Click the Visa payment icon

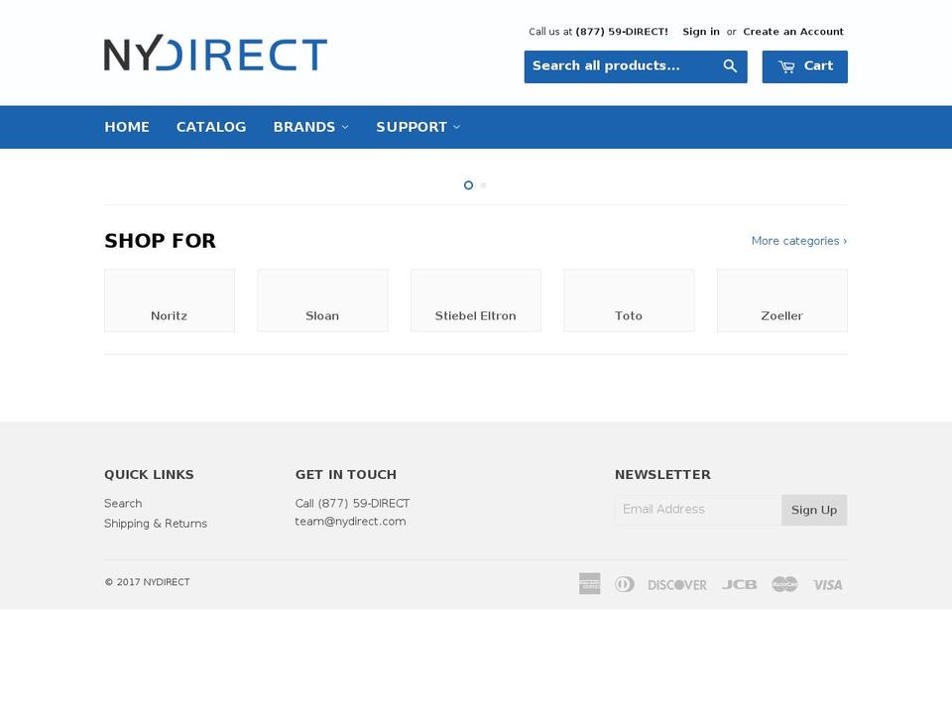(827, 585)
